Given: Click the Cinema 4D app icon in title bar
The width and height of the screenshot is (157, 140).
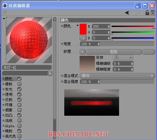Looking at the screenshot, I should [x=5, y=6].
